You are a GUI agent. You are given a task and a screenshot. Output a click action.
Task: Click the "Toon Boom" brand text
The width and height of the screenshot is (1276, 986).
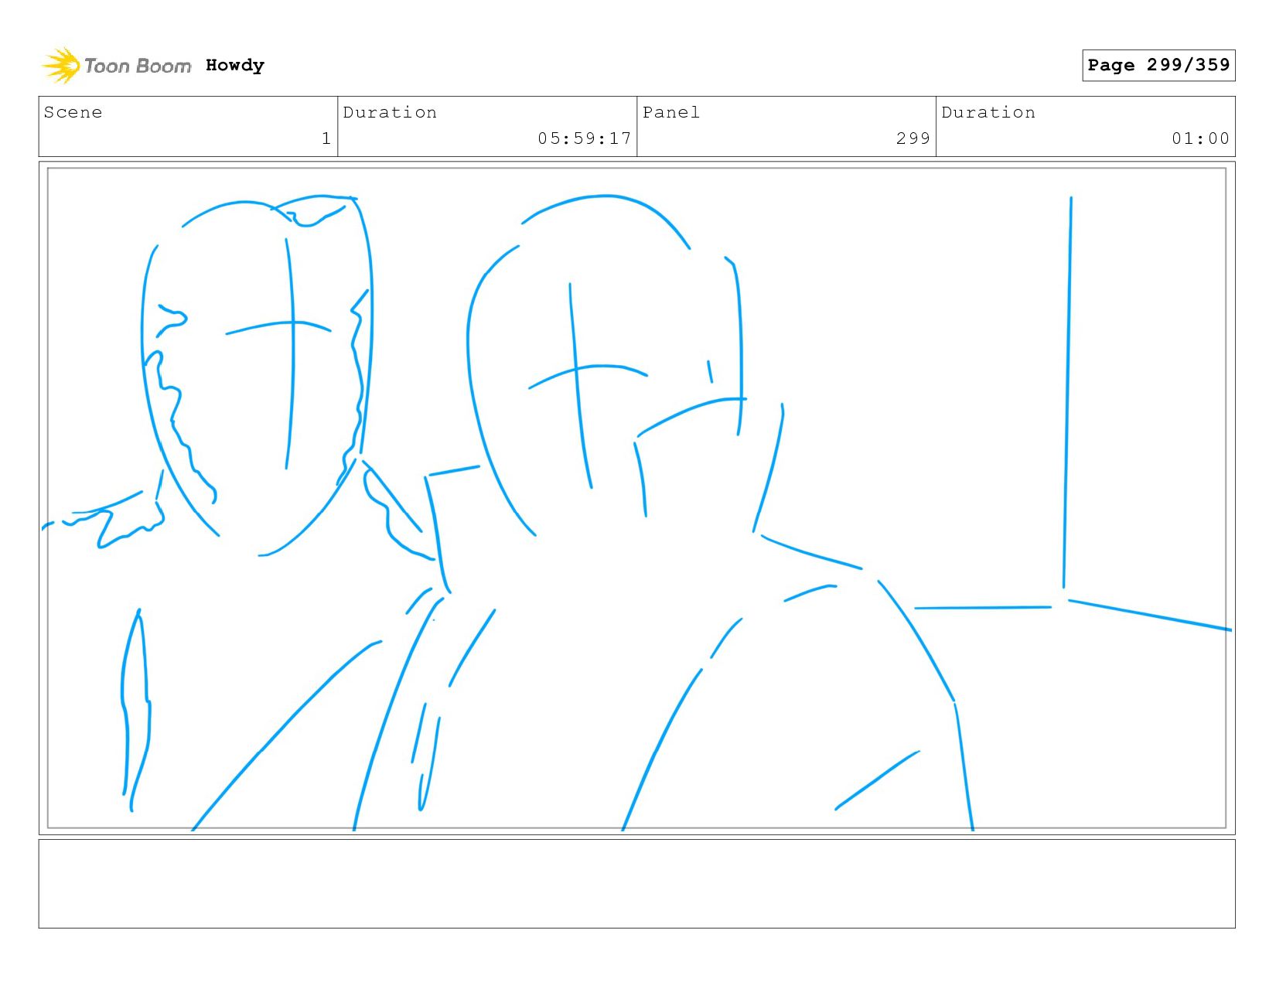(x=138, y=67)
